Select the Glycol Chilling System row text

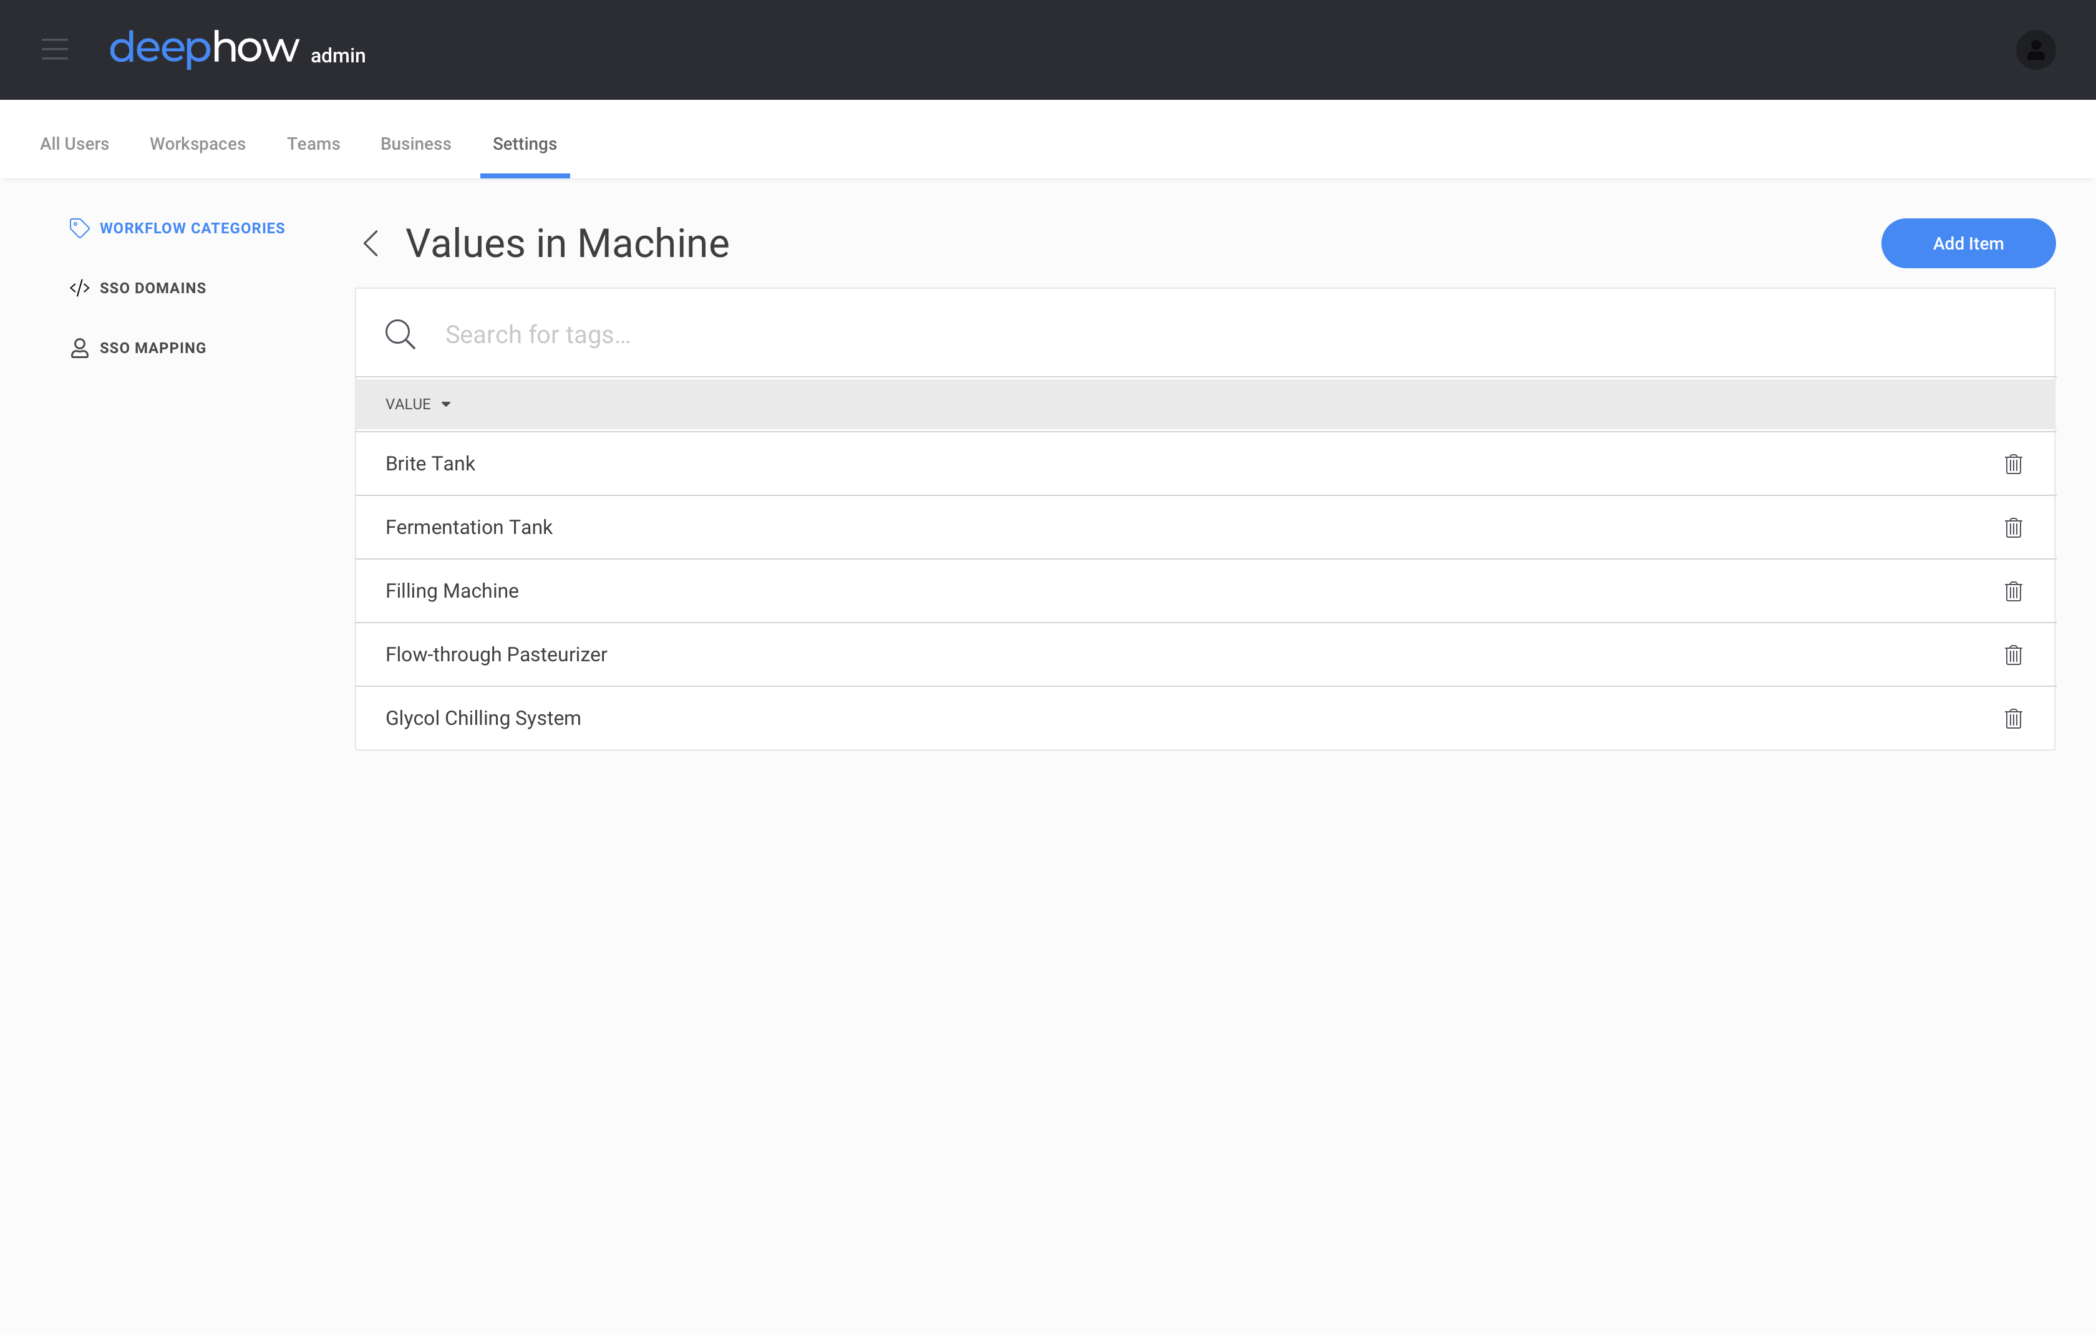[x=483, y=718]
